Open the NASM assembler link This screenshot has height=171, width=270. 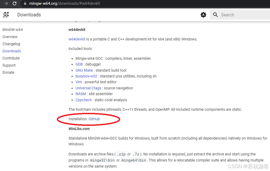(81, 94)
